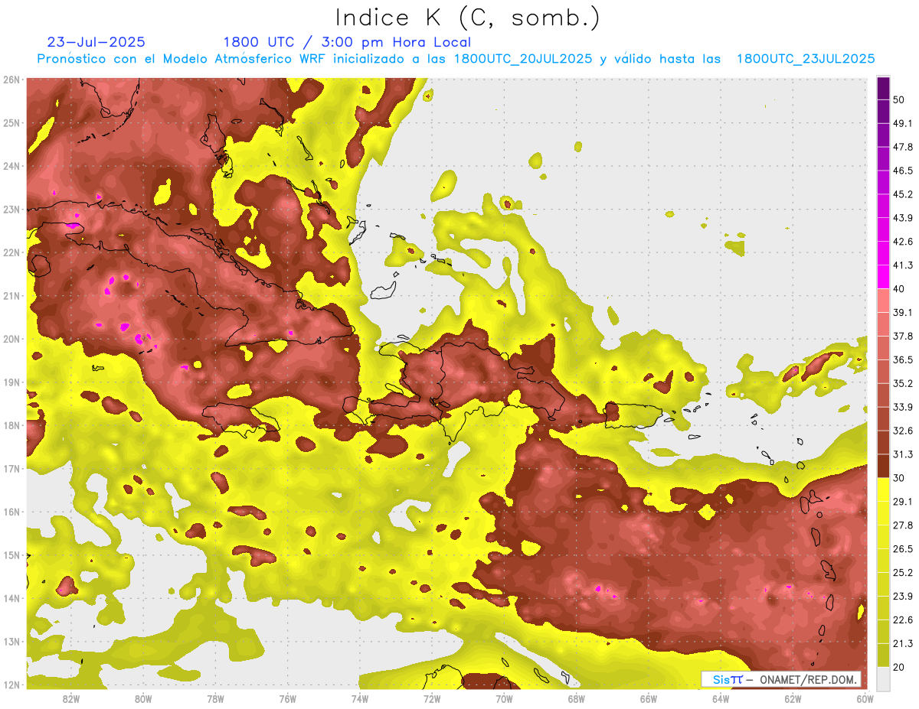Click the WRF model forecast description line
This screenshot has height=709, width=919.
(x=456, y=59)
